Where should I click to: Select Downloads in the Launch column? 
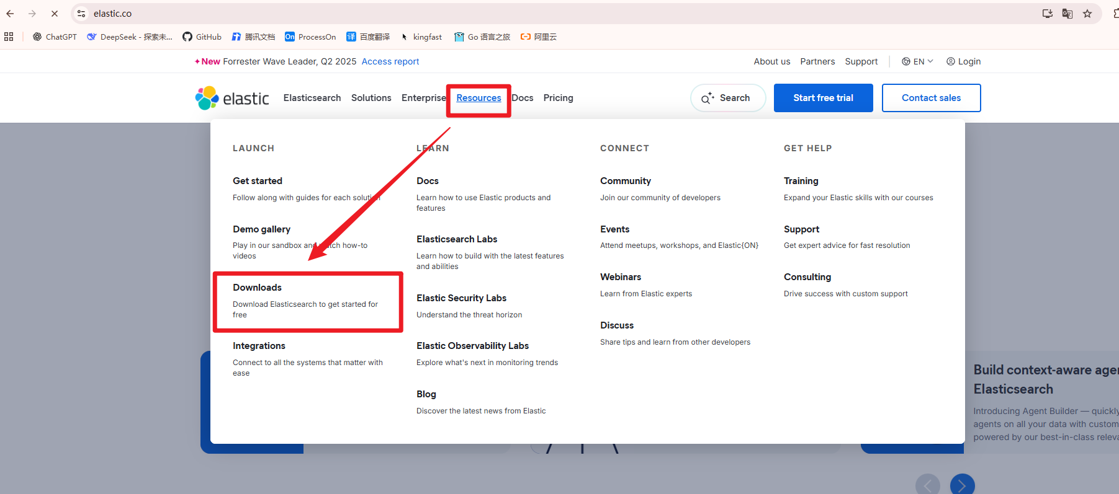[257, 288]
